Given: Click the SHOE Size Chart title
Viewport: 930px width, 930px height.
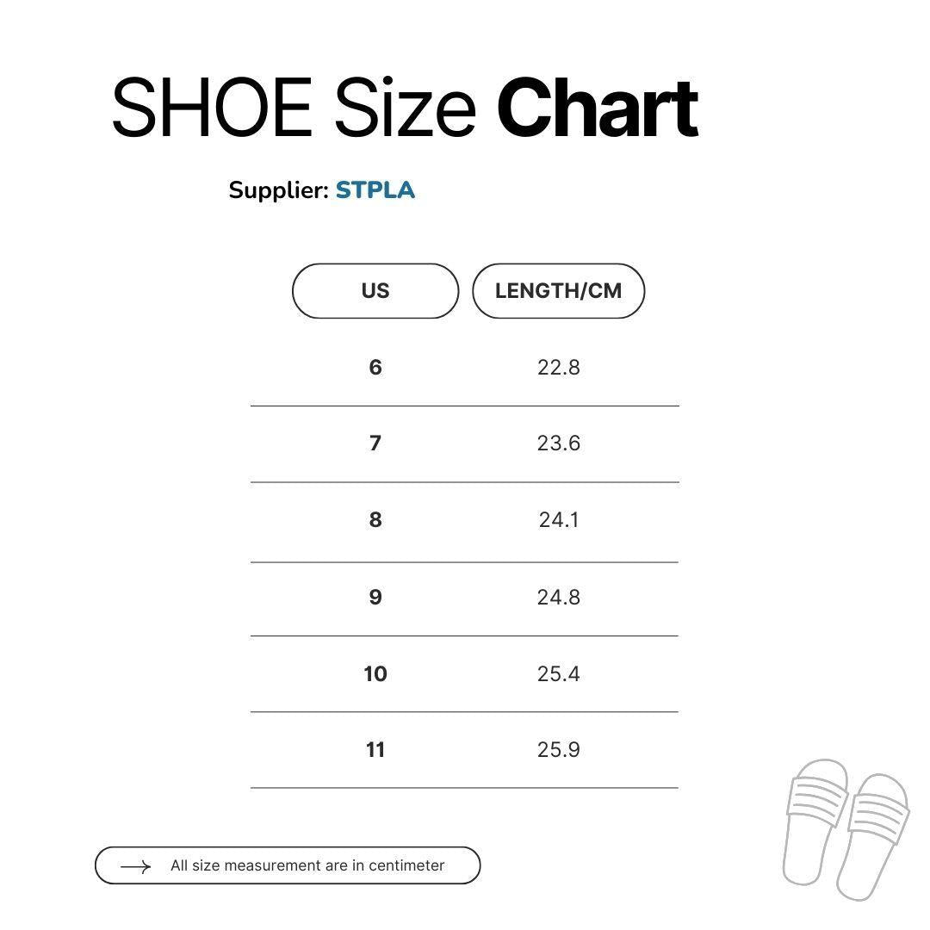Looking at the screenshot, I should (405, 108).
